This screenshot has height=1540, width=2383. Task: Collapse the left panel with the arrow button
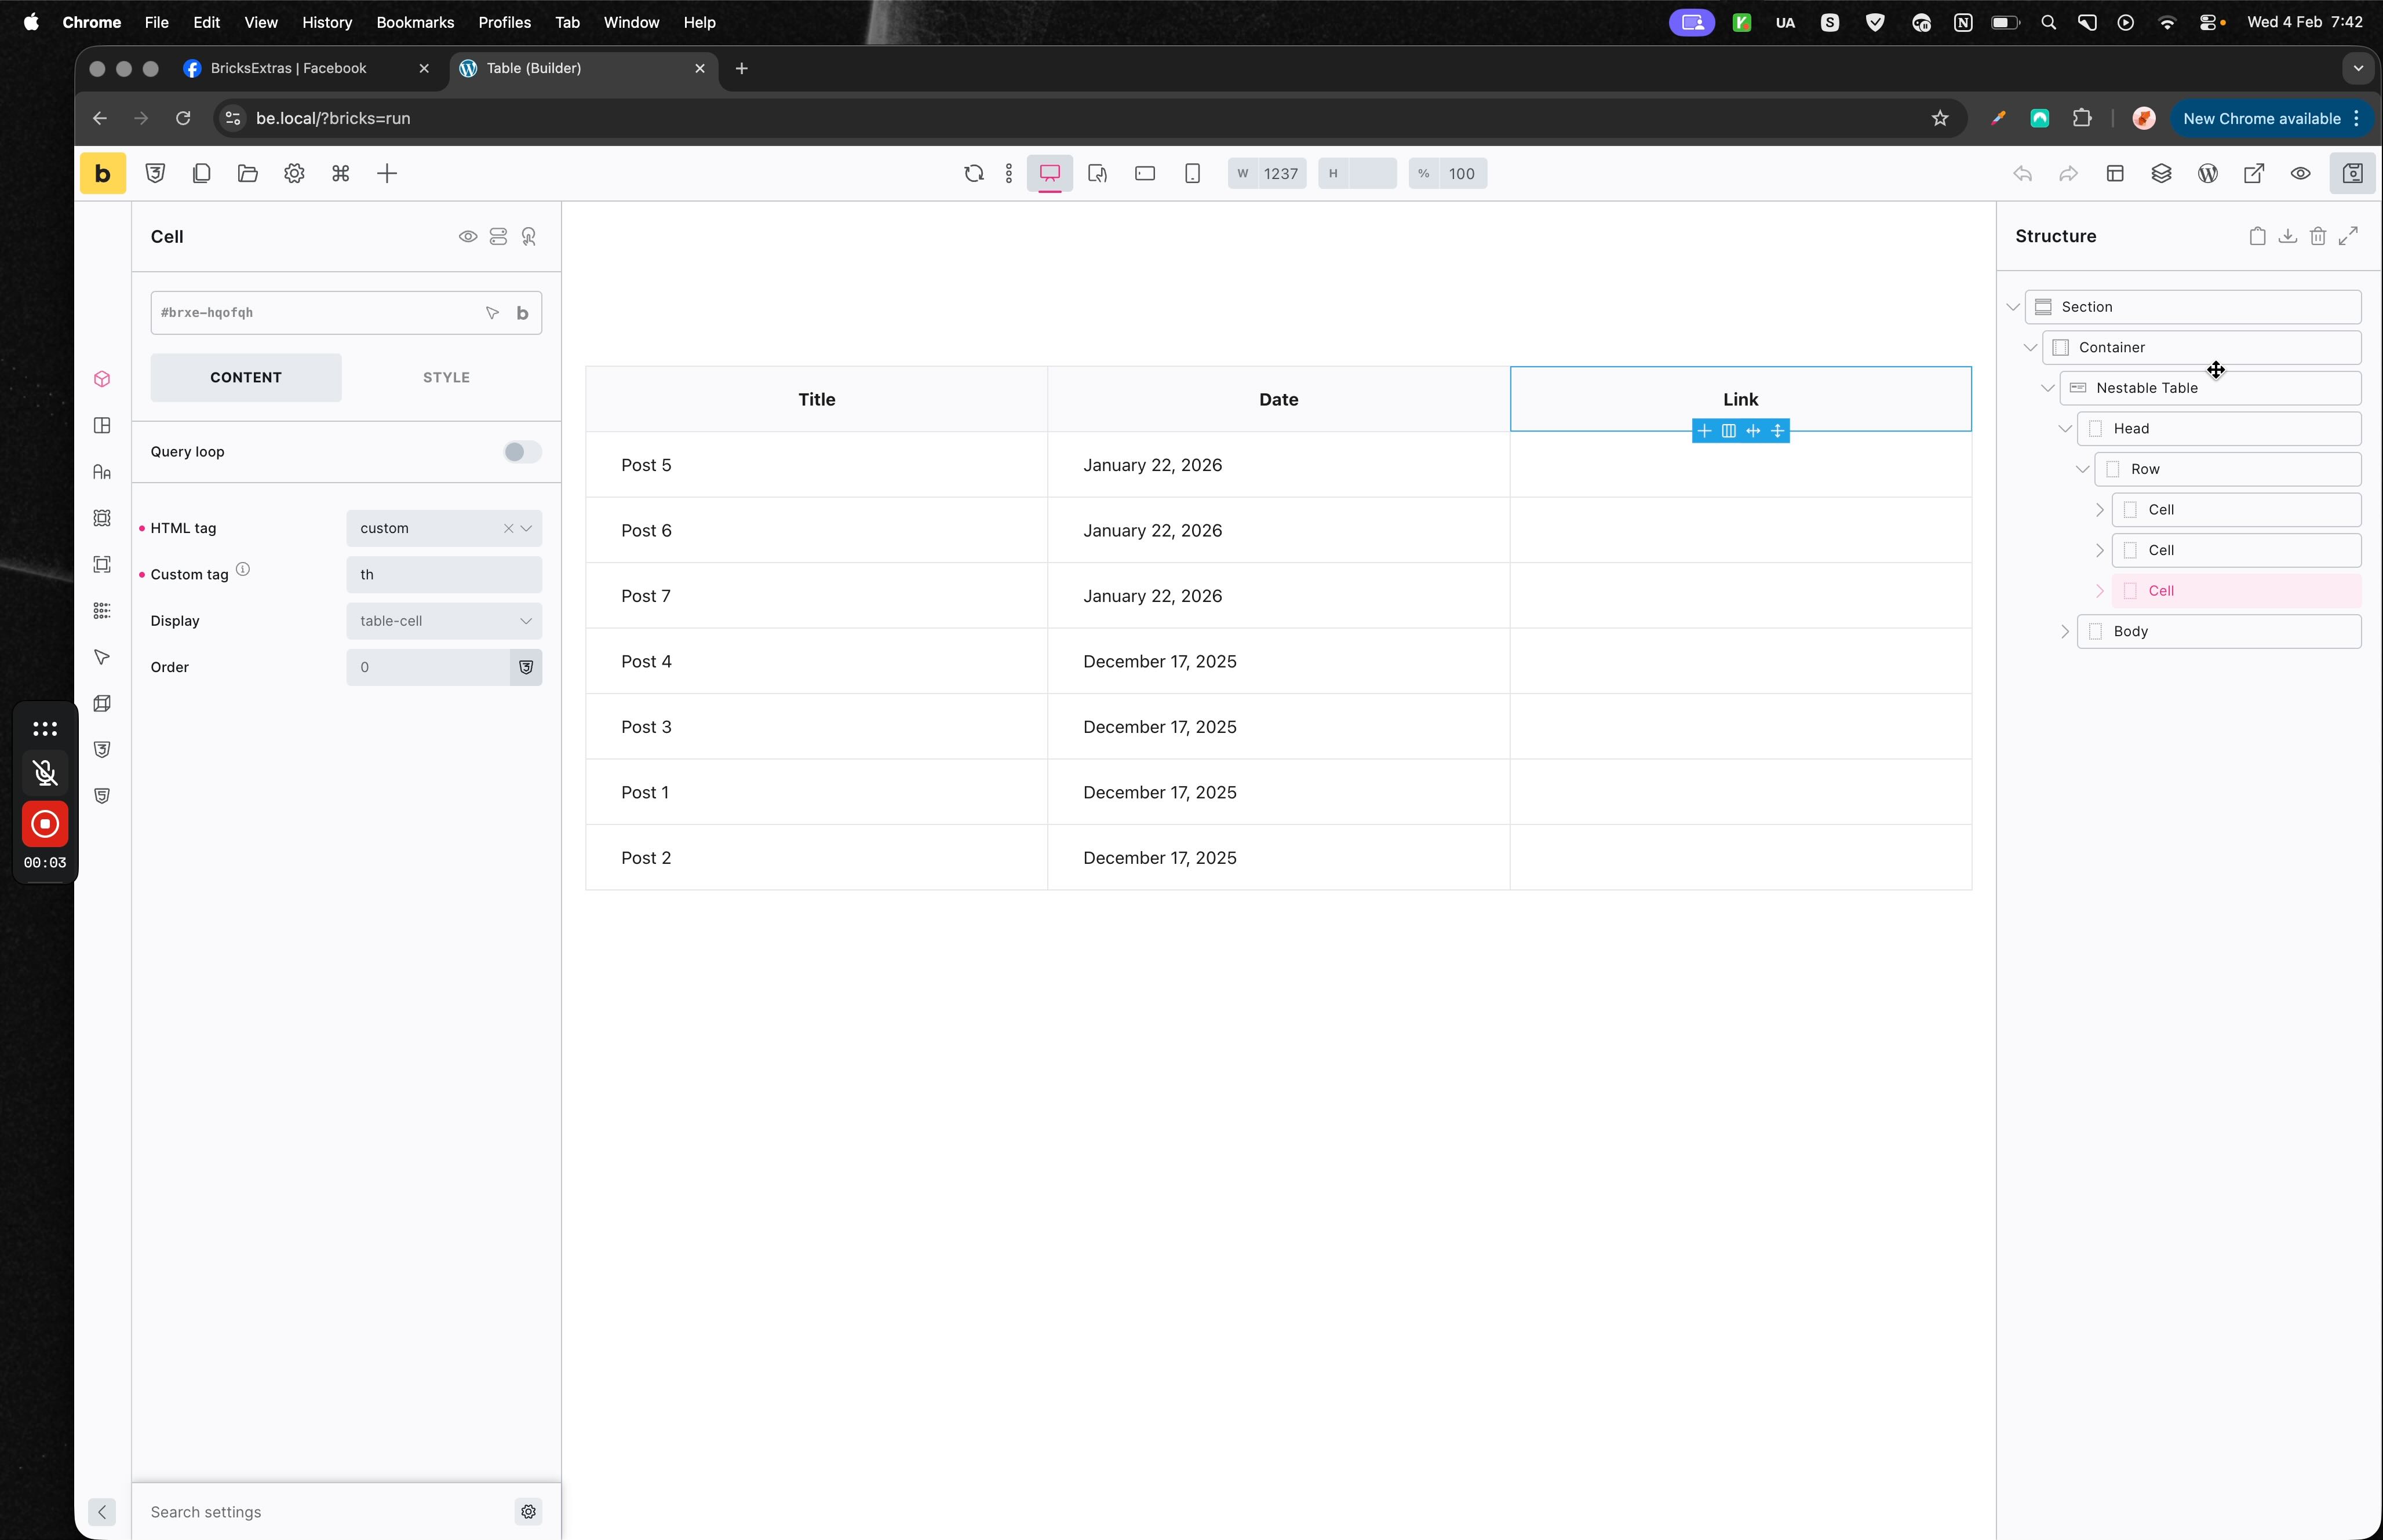pos(102,1512)
